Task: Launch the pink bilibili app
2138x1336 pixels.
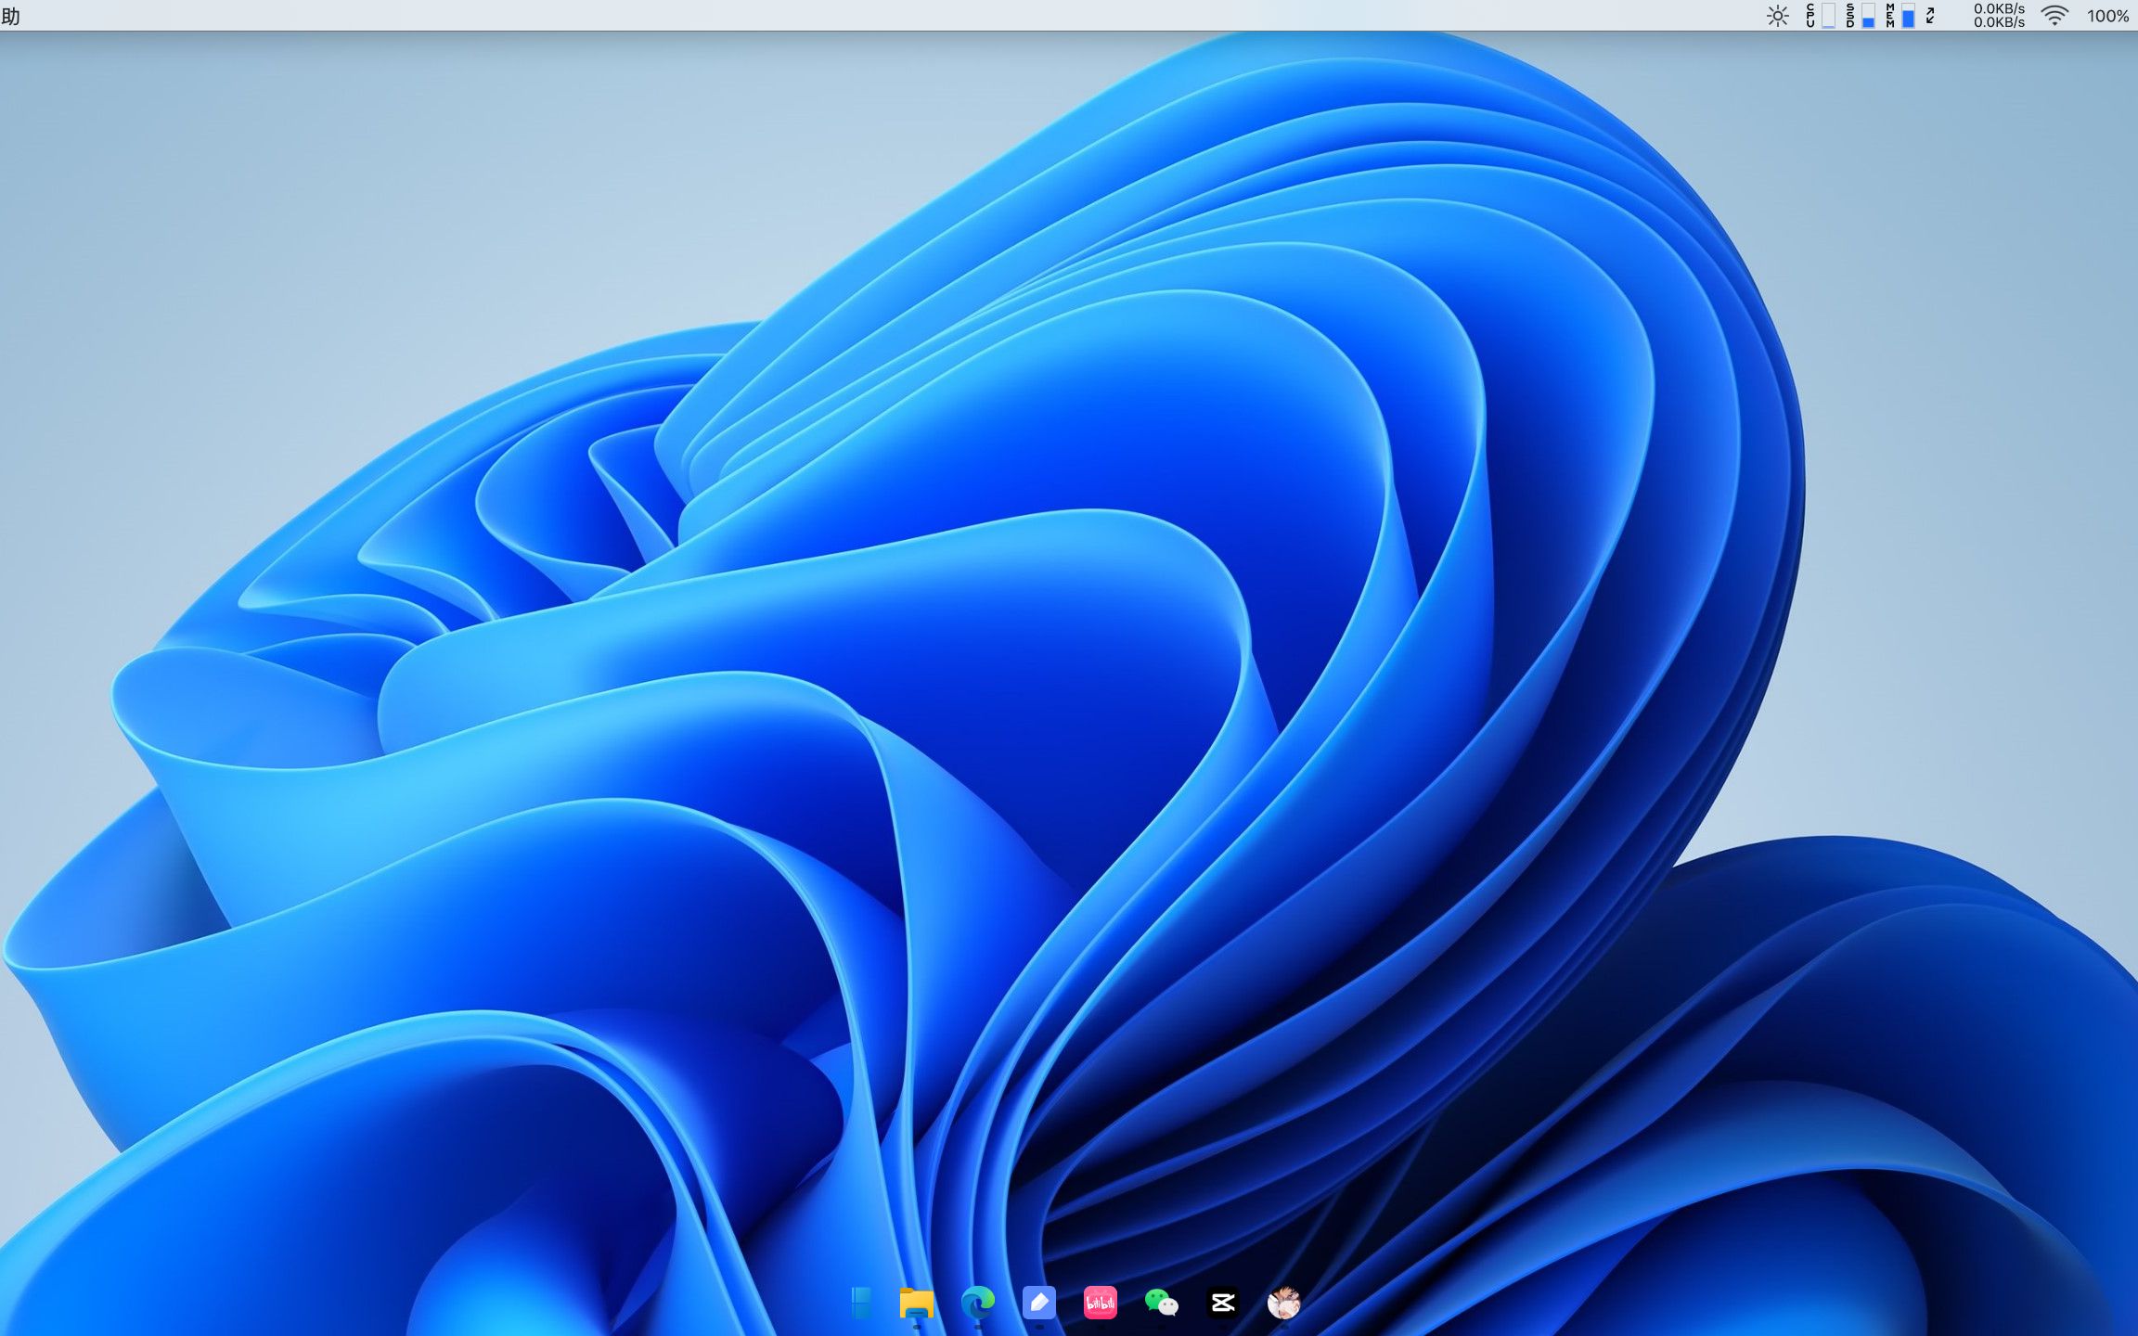Action: coord(1101,1303)
